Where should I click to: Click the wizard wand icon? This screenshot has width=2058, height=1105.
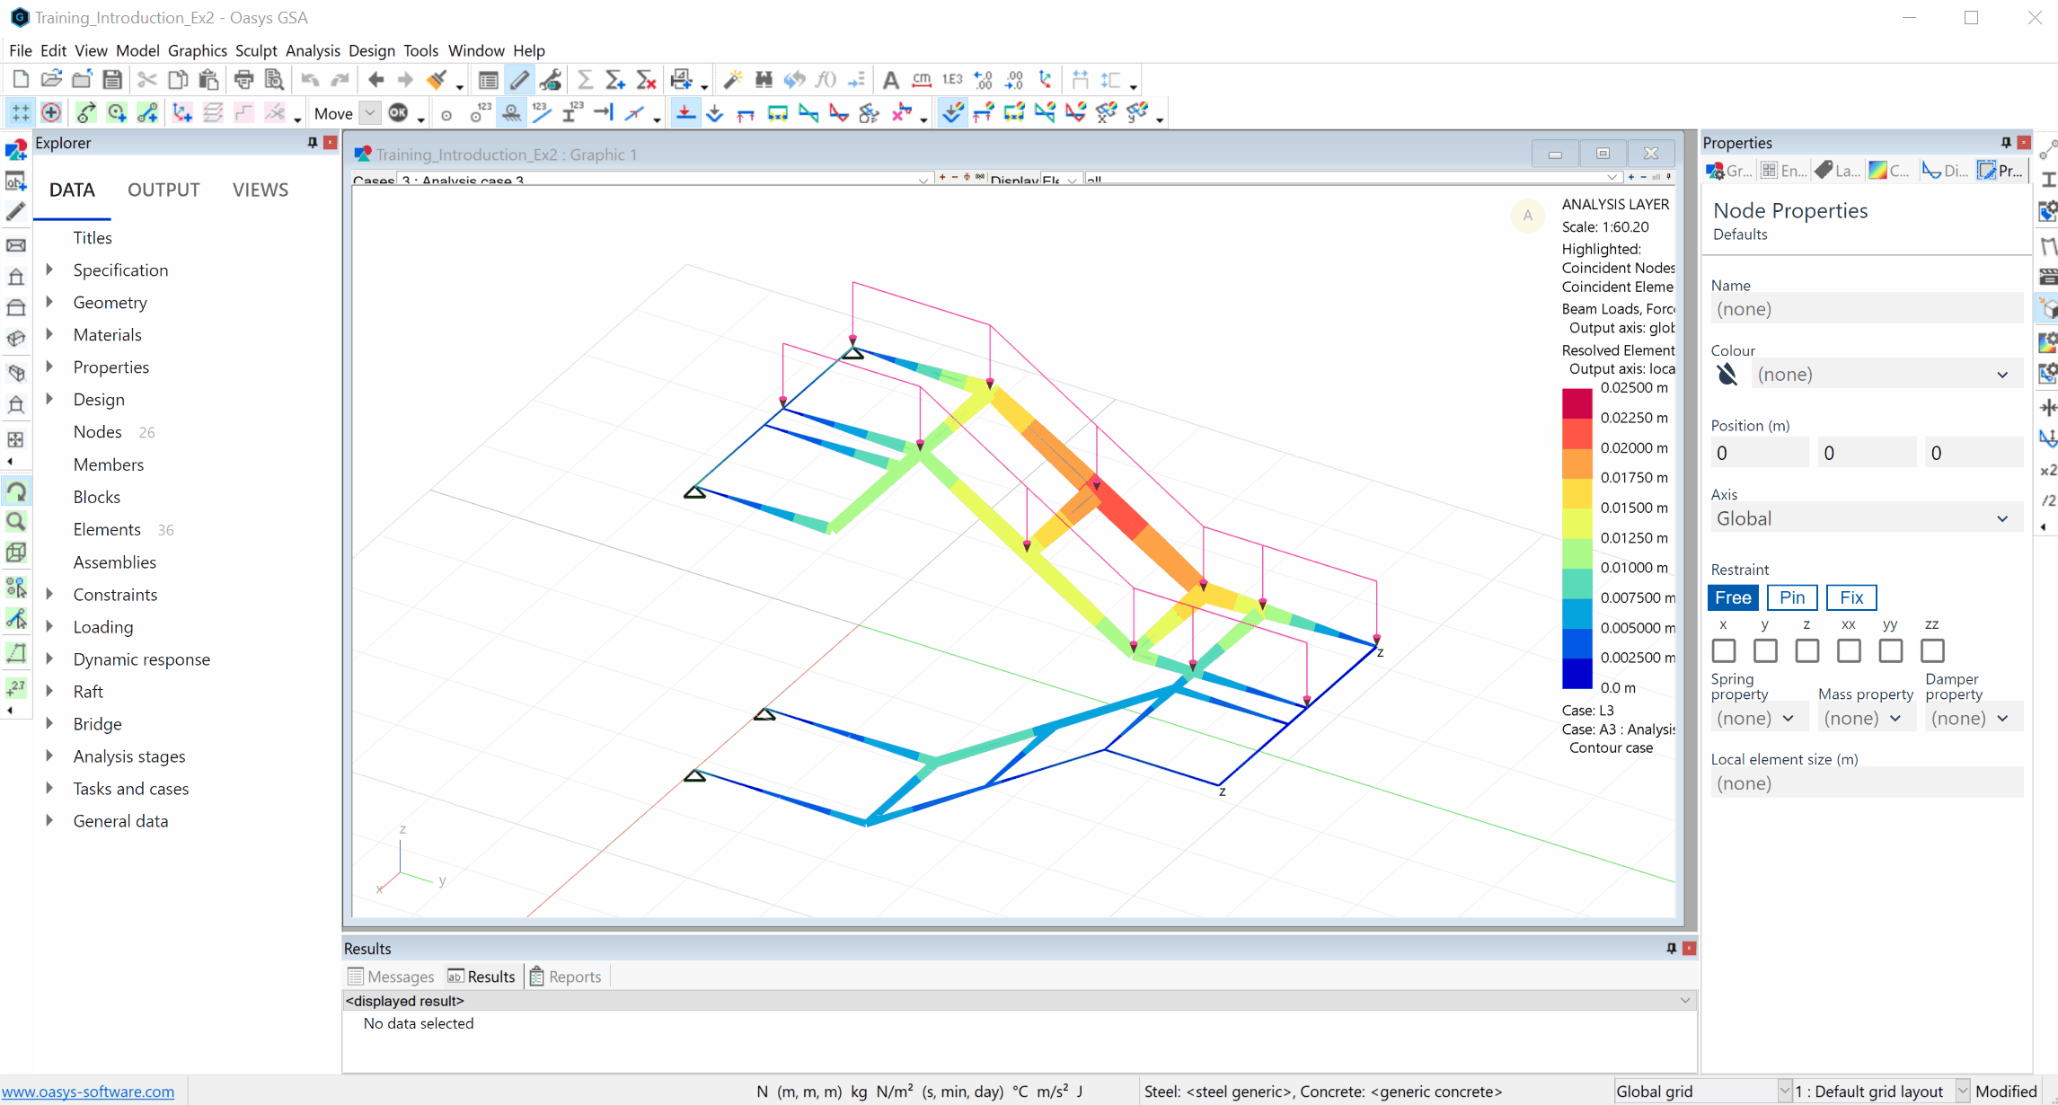point(733,80)
